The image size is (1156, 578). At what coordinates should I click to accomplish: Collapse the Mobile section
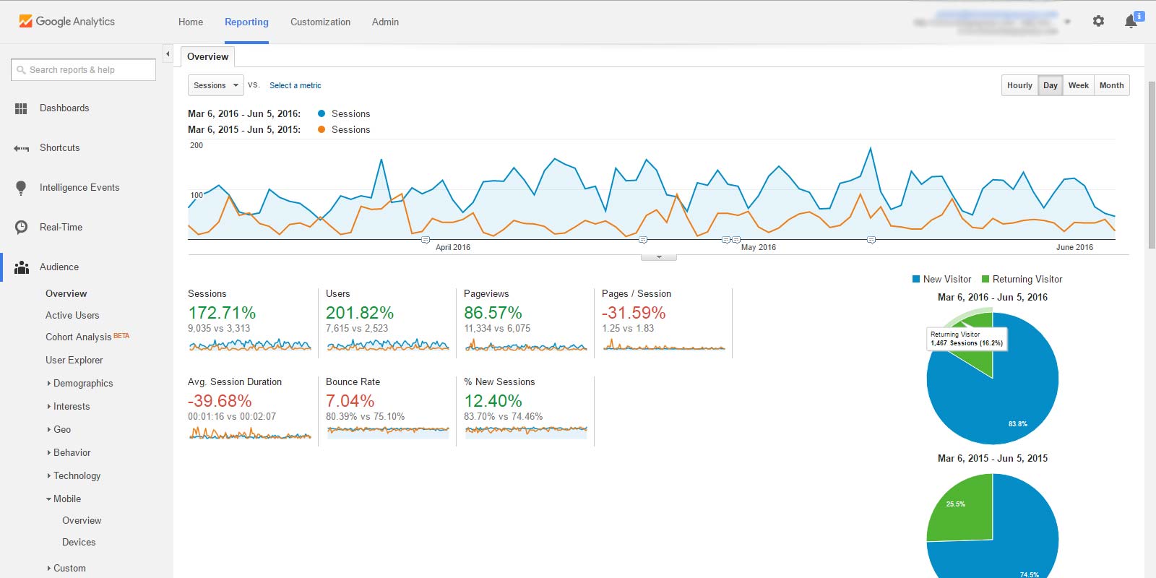[66, 499]
